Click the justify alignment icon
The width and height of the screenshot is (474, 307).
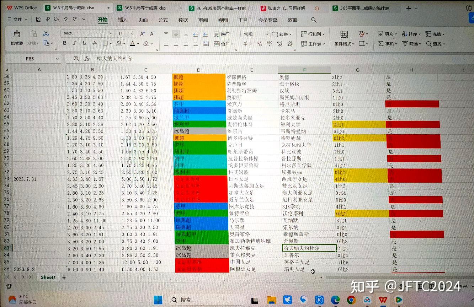point(196,44)
